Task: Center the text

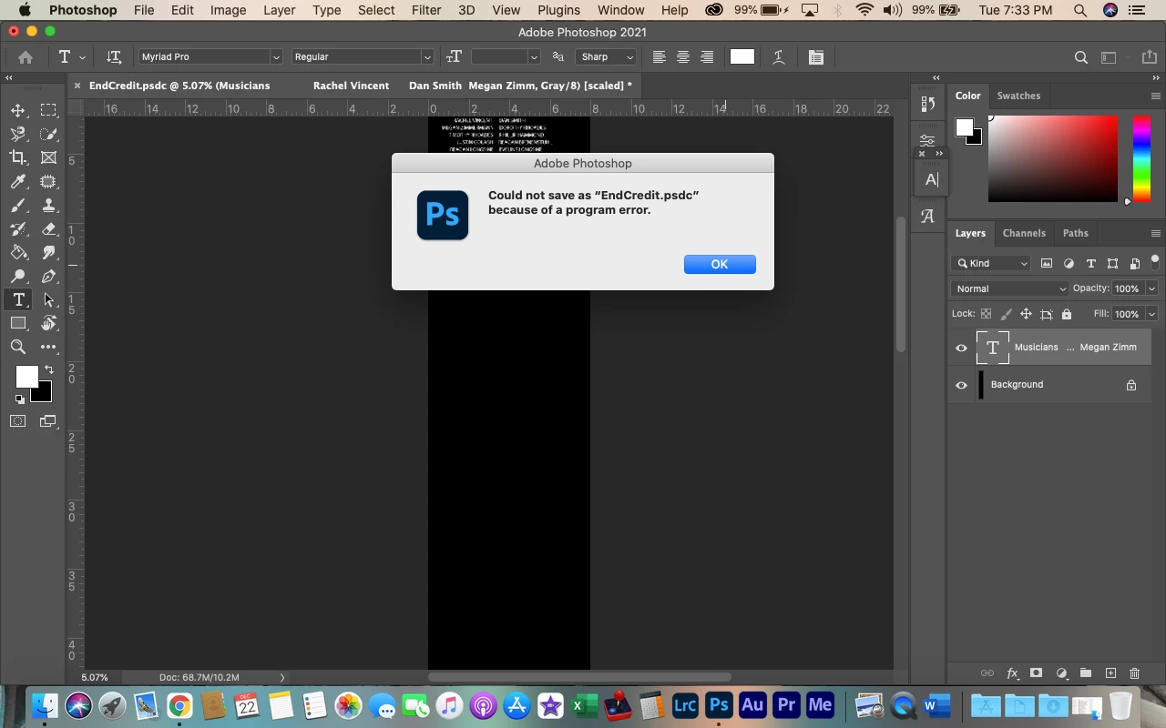Action: pyautogui.click(x=683, y=56)
